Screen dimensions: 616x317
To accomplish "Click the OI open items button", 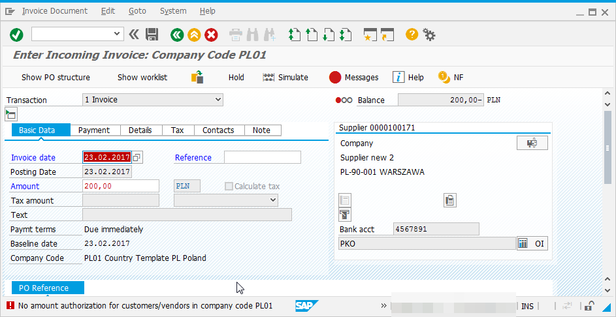I will click(x=532, y=244).
